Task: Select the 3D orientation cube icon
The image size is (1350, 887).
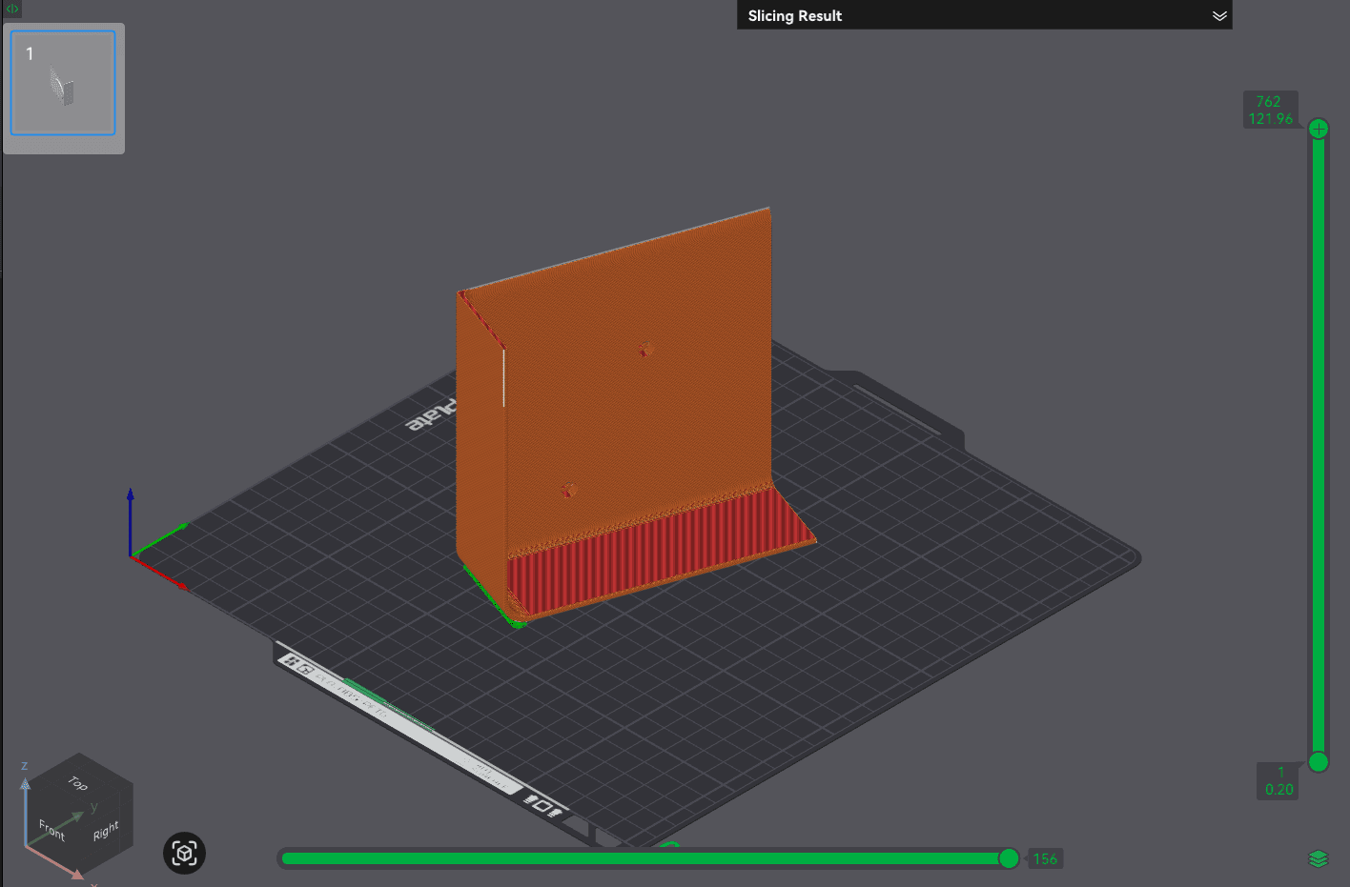Action: point(183,853)
